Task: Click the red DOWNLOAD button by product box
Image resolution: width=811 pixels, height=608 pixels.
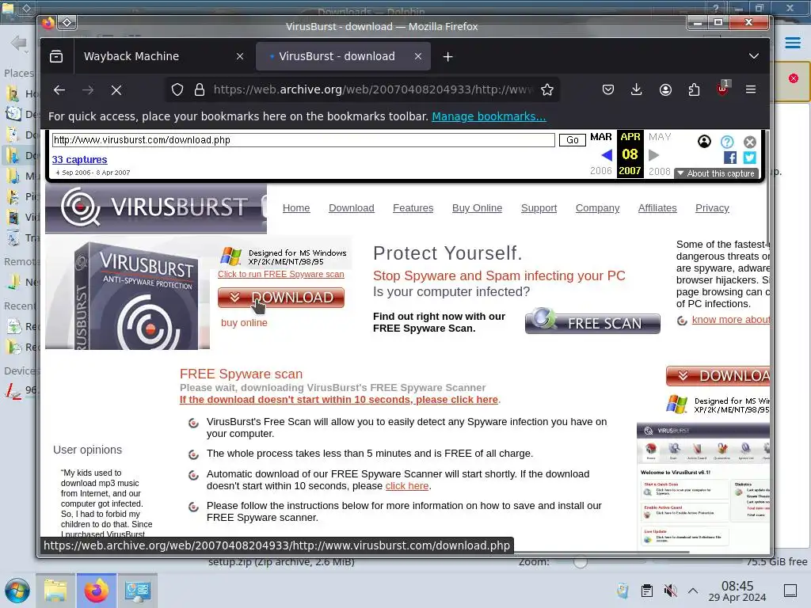Action: (x=281, y=298)
